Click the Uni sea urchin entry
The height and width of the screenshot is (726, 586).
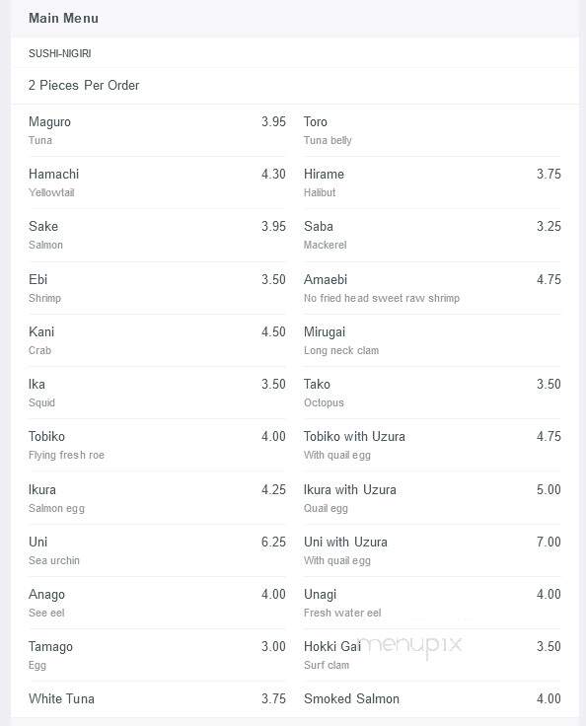157,550
